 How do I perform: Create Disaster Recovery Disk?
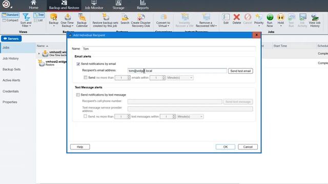140,20
